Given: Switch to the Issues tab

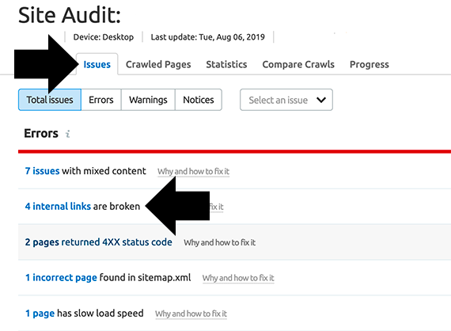Looking at the screenshot, I should [97, 64].
